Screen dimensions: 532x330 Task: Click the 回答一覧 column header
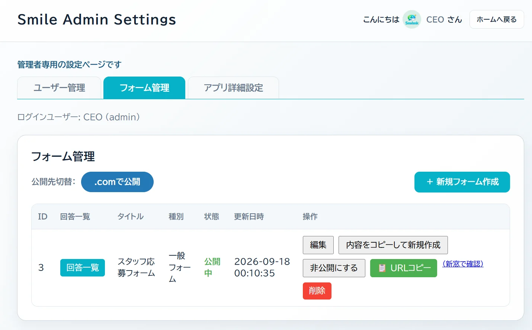click(75, 217)
